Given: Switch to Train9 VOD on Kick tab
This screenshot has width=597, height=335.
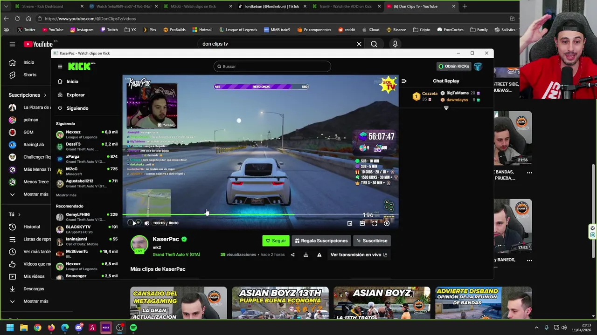Looking at the screenshot, I should [346, 7].
